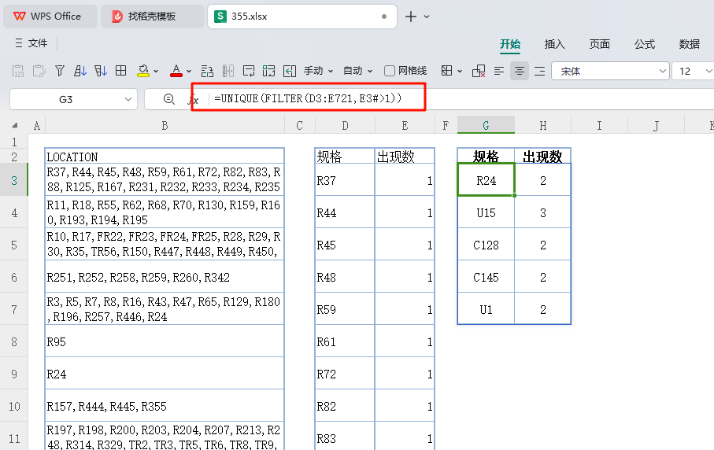The height and width of the screenshot is (450, 714).
Task: Toggle the filter funnel icon
Action: [x=60, y=71]
